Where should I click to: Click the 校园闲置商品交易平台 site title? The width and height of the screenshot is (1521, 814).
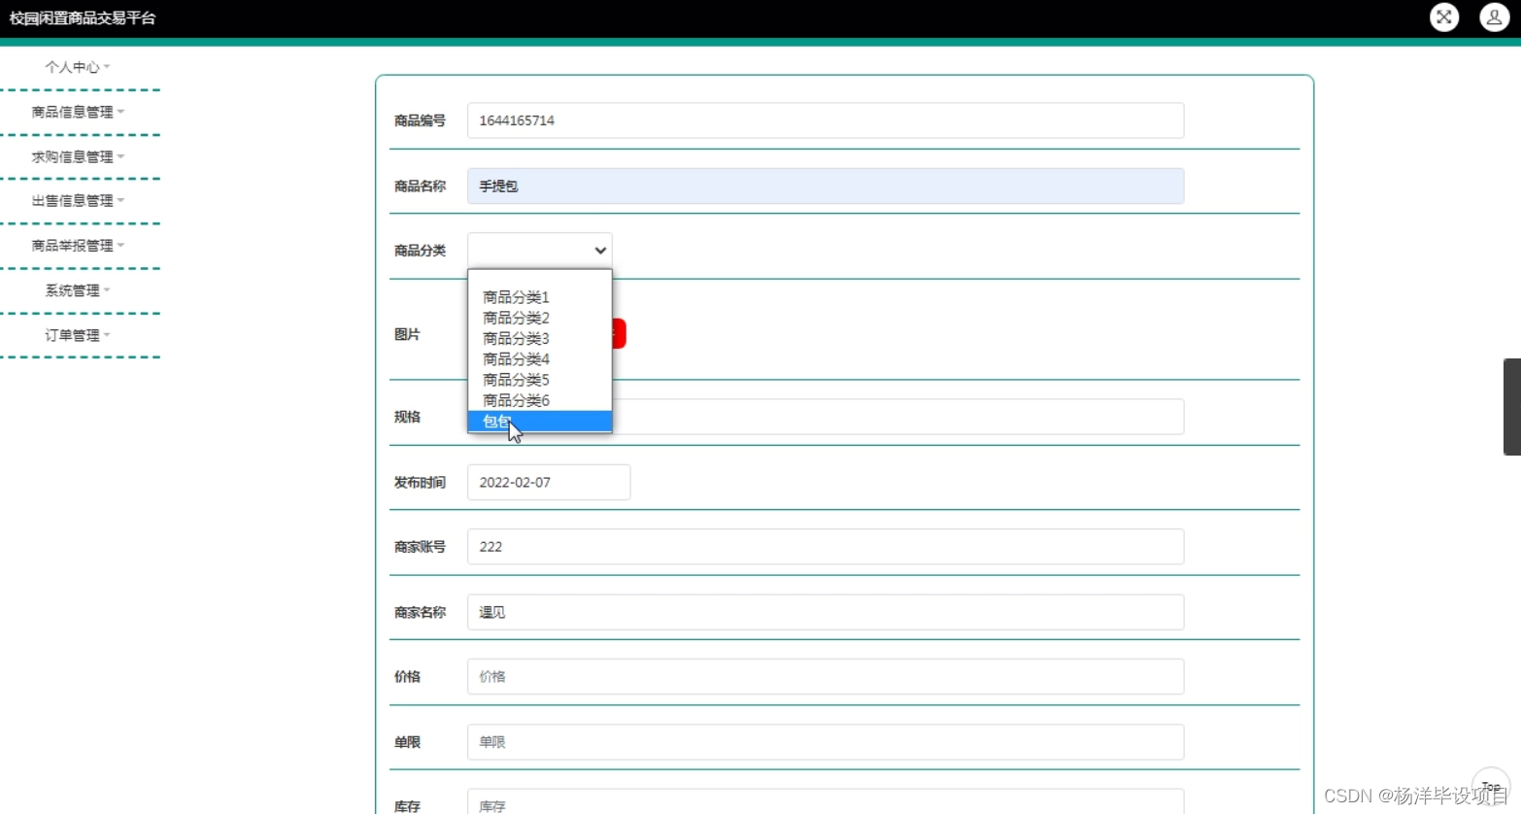click(x=82, y=17)
